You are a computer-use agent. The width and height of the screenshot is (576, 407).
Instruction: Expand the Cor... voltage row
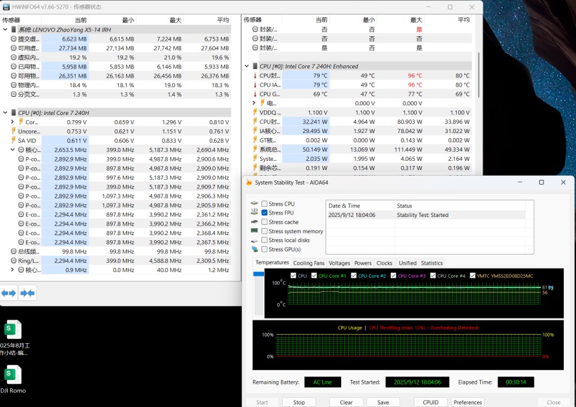pos(12,122)
